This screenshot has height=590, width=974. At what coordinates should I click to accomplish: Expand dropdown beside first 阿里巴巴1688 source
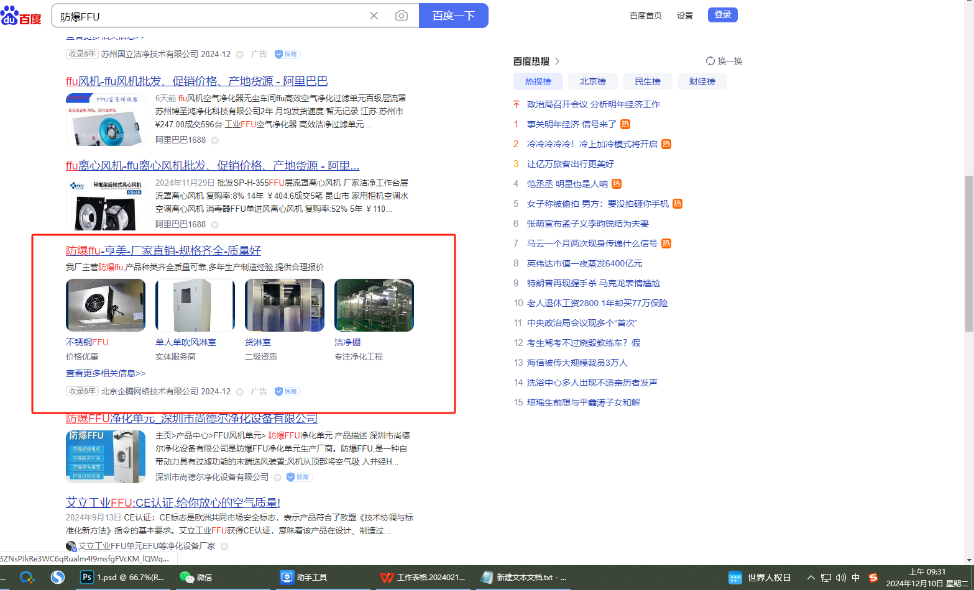click(215, 140)
